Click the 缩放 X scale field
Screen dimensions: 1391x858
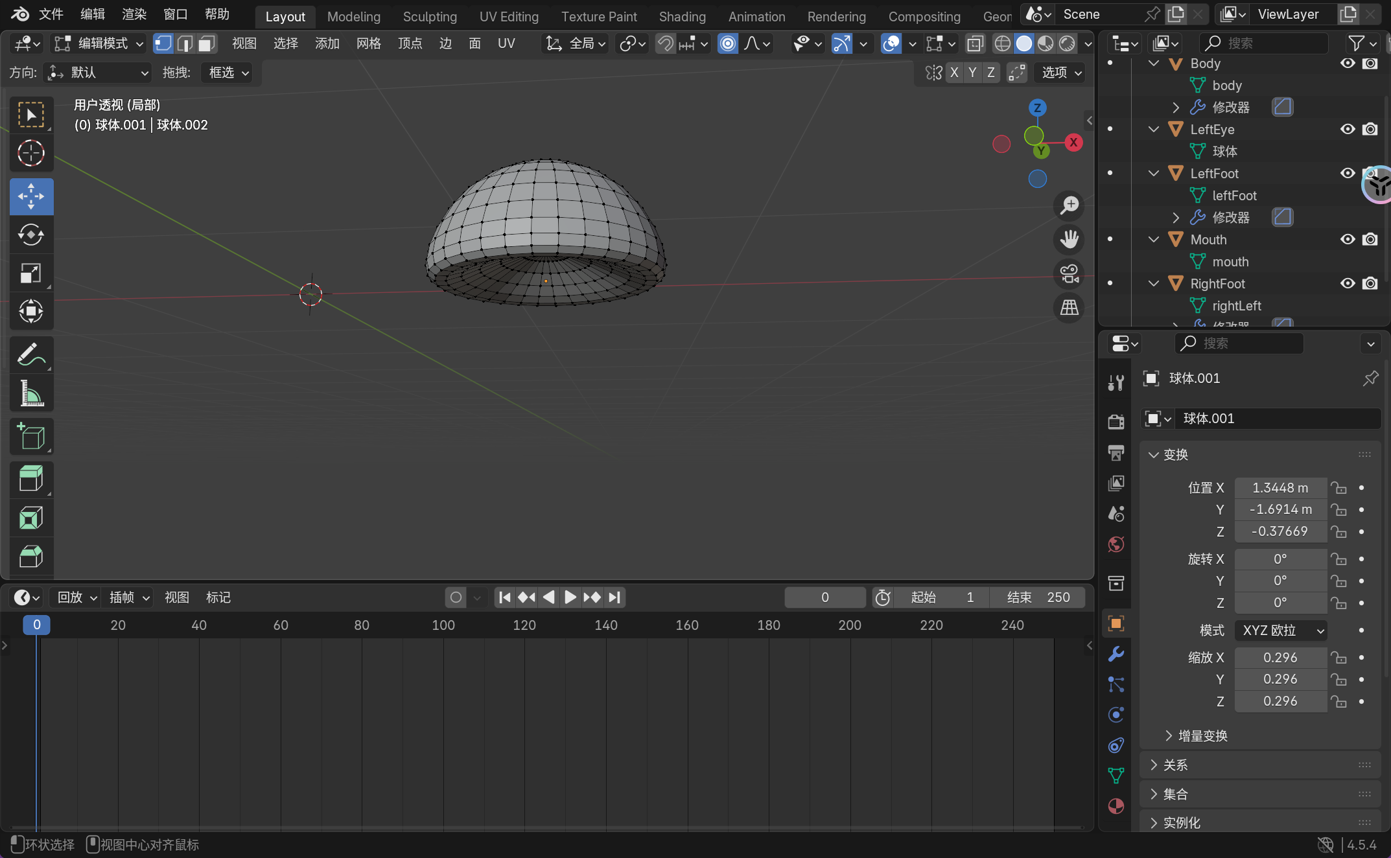pos(1280,657)
